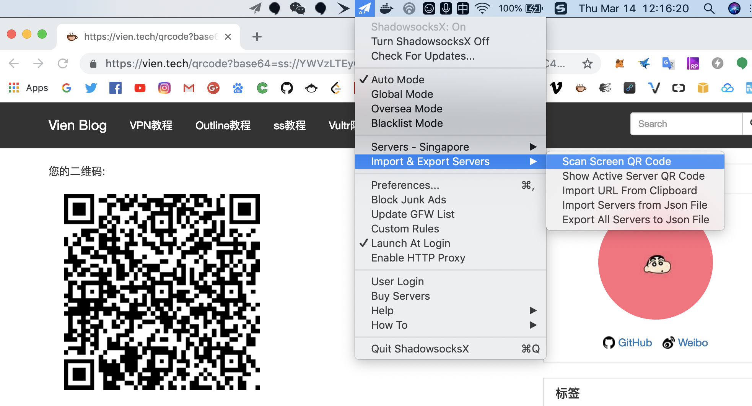Open Twitter bookmark
752x406 pixels.
coord(91,88)
